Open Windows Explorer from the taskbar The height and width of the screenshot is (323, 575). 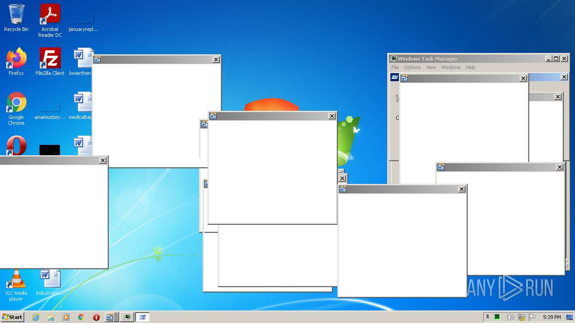pos(51,317)
